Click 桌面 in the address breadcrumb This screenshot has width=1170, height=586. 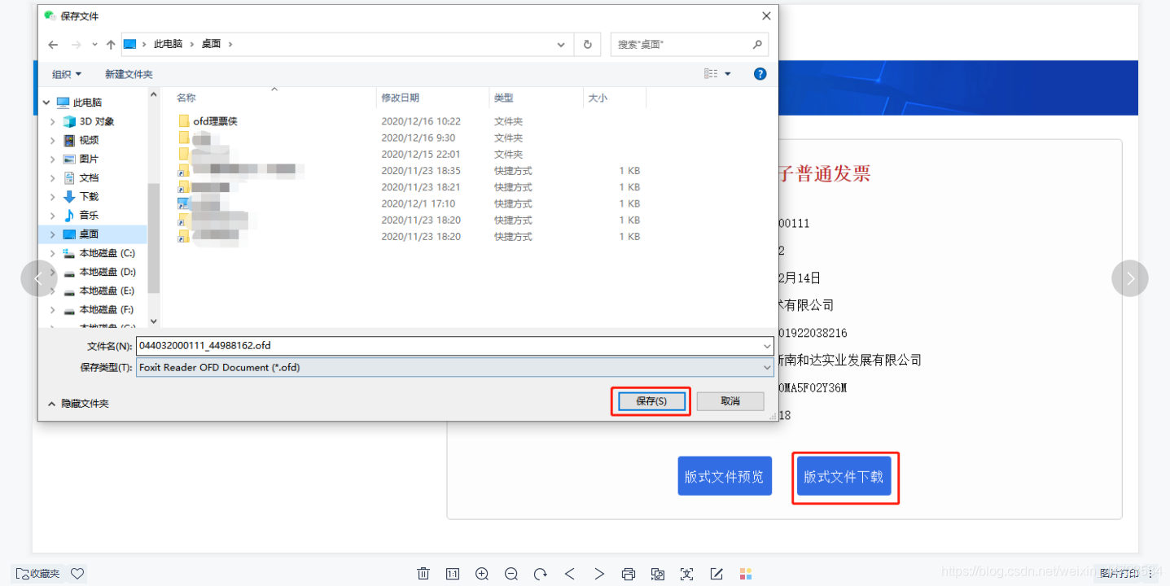[212, 44]
